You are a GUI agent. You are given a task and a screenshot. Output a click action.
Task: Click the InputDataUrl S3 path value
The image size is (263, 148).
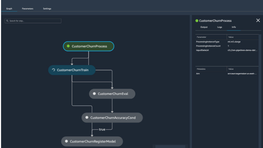tap(242, 50)
